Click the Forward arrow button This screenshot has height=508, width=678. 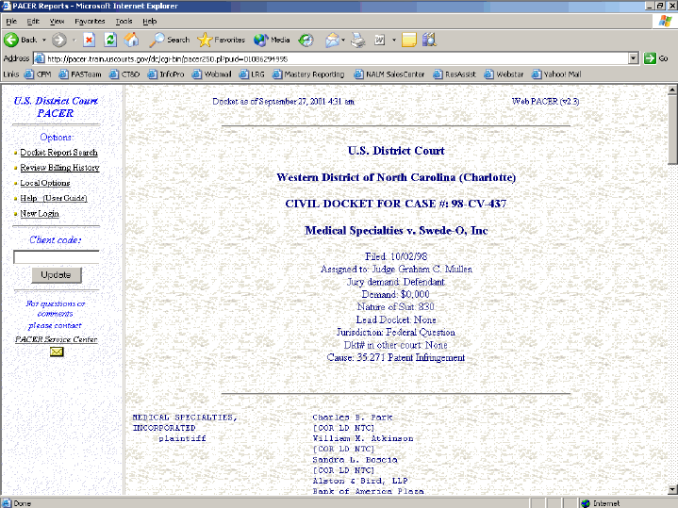58,41
